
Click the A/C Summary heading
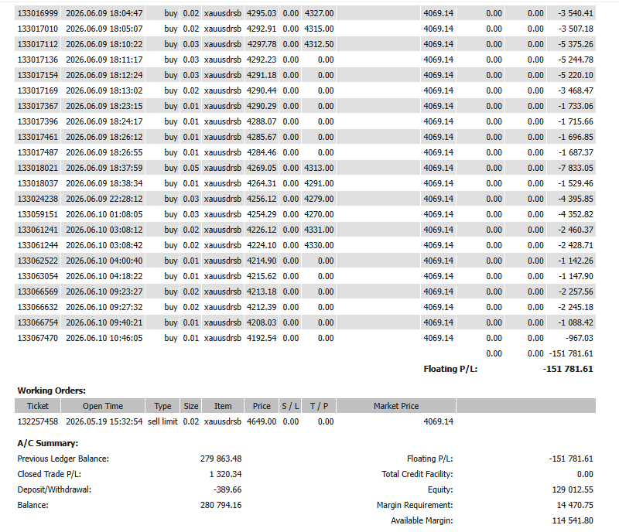(x=48, y=443)
